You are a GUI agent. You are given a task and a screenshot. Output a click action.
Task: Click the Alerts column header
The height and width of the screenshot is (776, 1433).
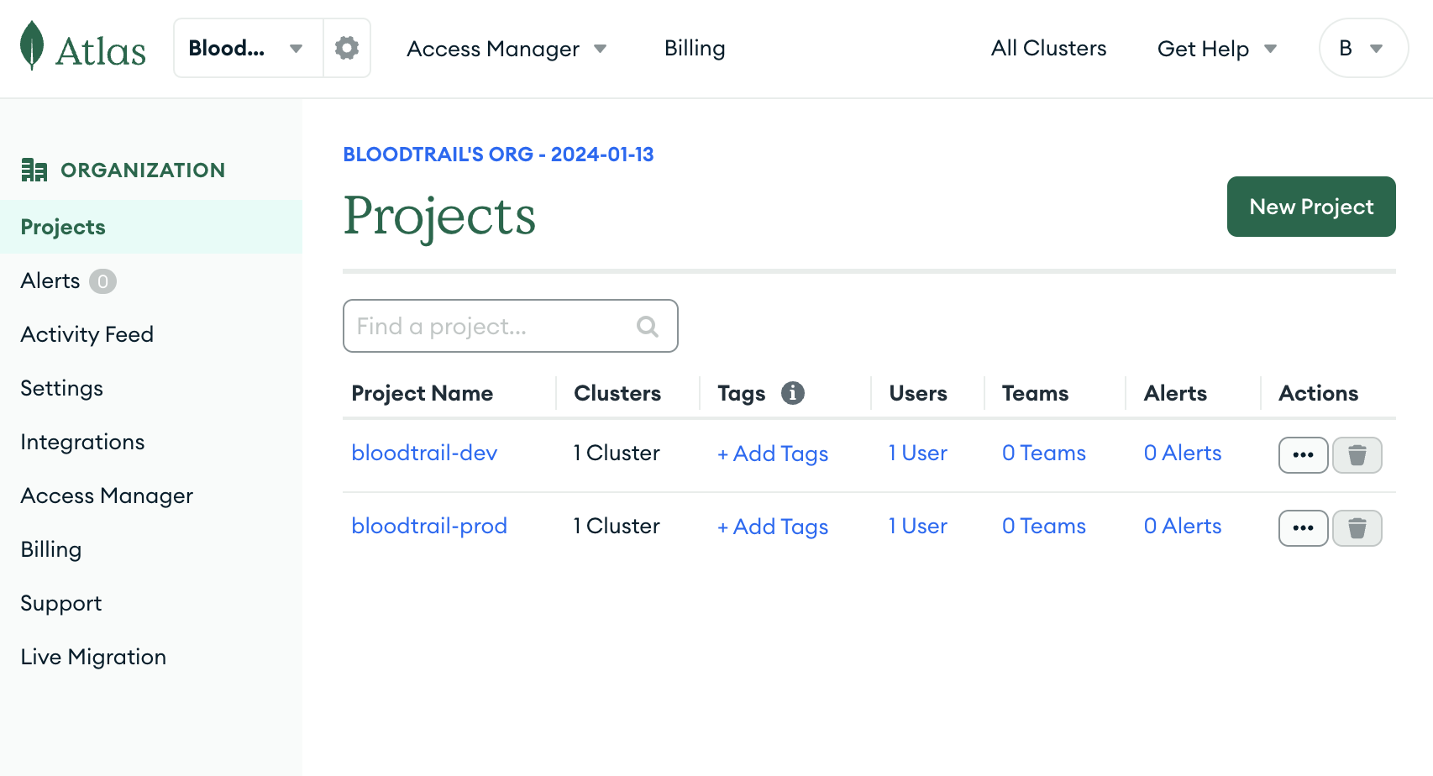(x=1175, y=393)
